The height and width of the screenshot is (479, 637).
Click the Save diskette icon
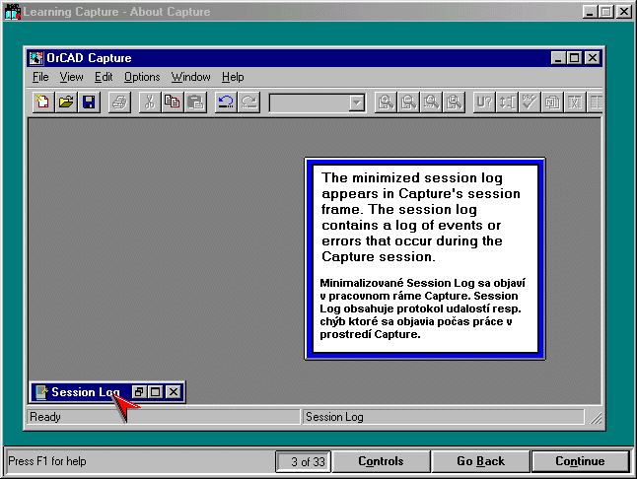pos(88,102)
